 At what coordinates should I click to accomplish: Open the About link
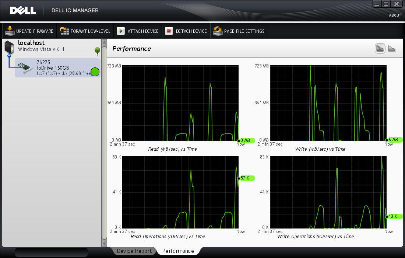[x=395, y=15]
